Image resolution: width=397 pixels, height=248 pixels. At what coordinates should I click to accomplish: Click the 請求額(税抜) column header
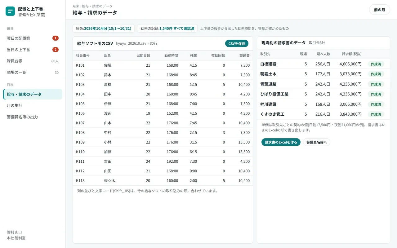[x=352, y=54]
